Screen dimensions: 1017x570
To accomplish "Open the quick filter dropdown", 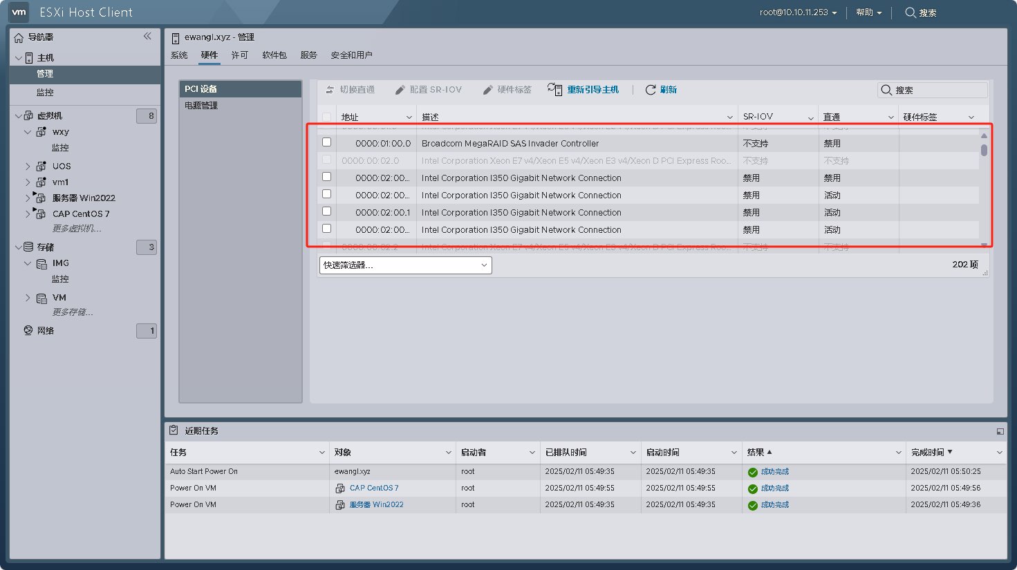I will point(406,265).
